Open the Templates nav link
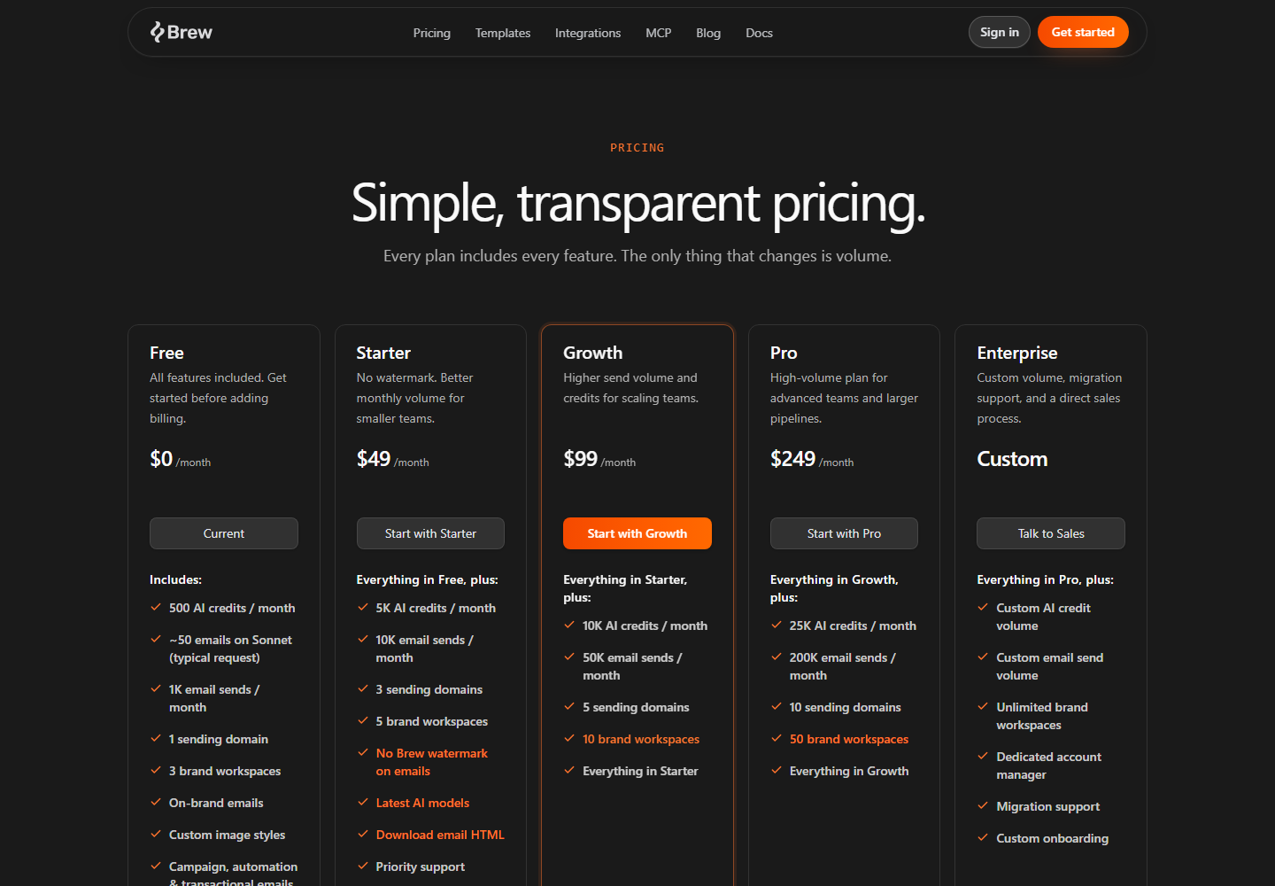The height and width of the screenshot is (886, 1275). (x=503, y=33)
